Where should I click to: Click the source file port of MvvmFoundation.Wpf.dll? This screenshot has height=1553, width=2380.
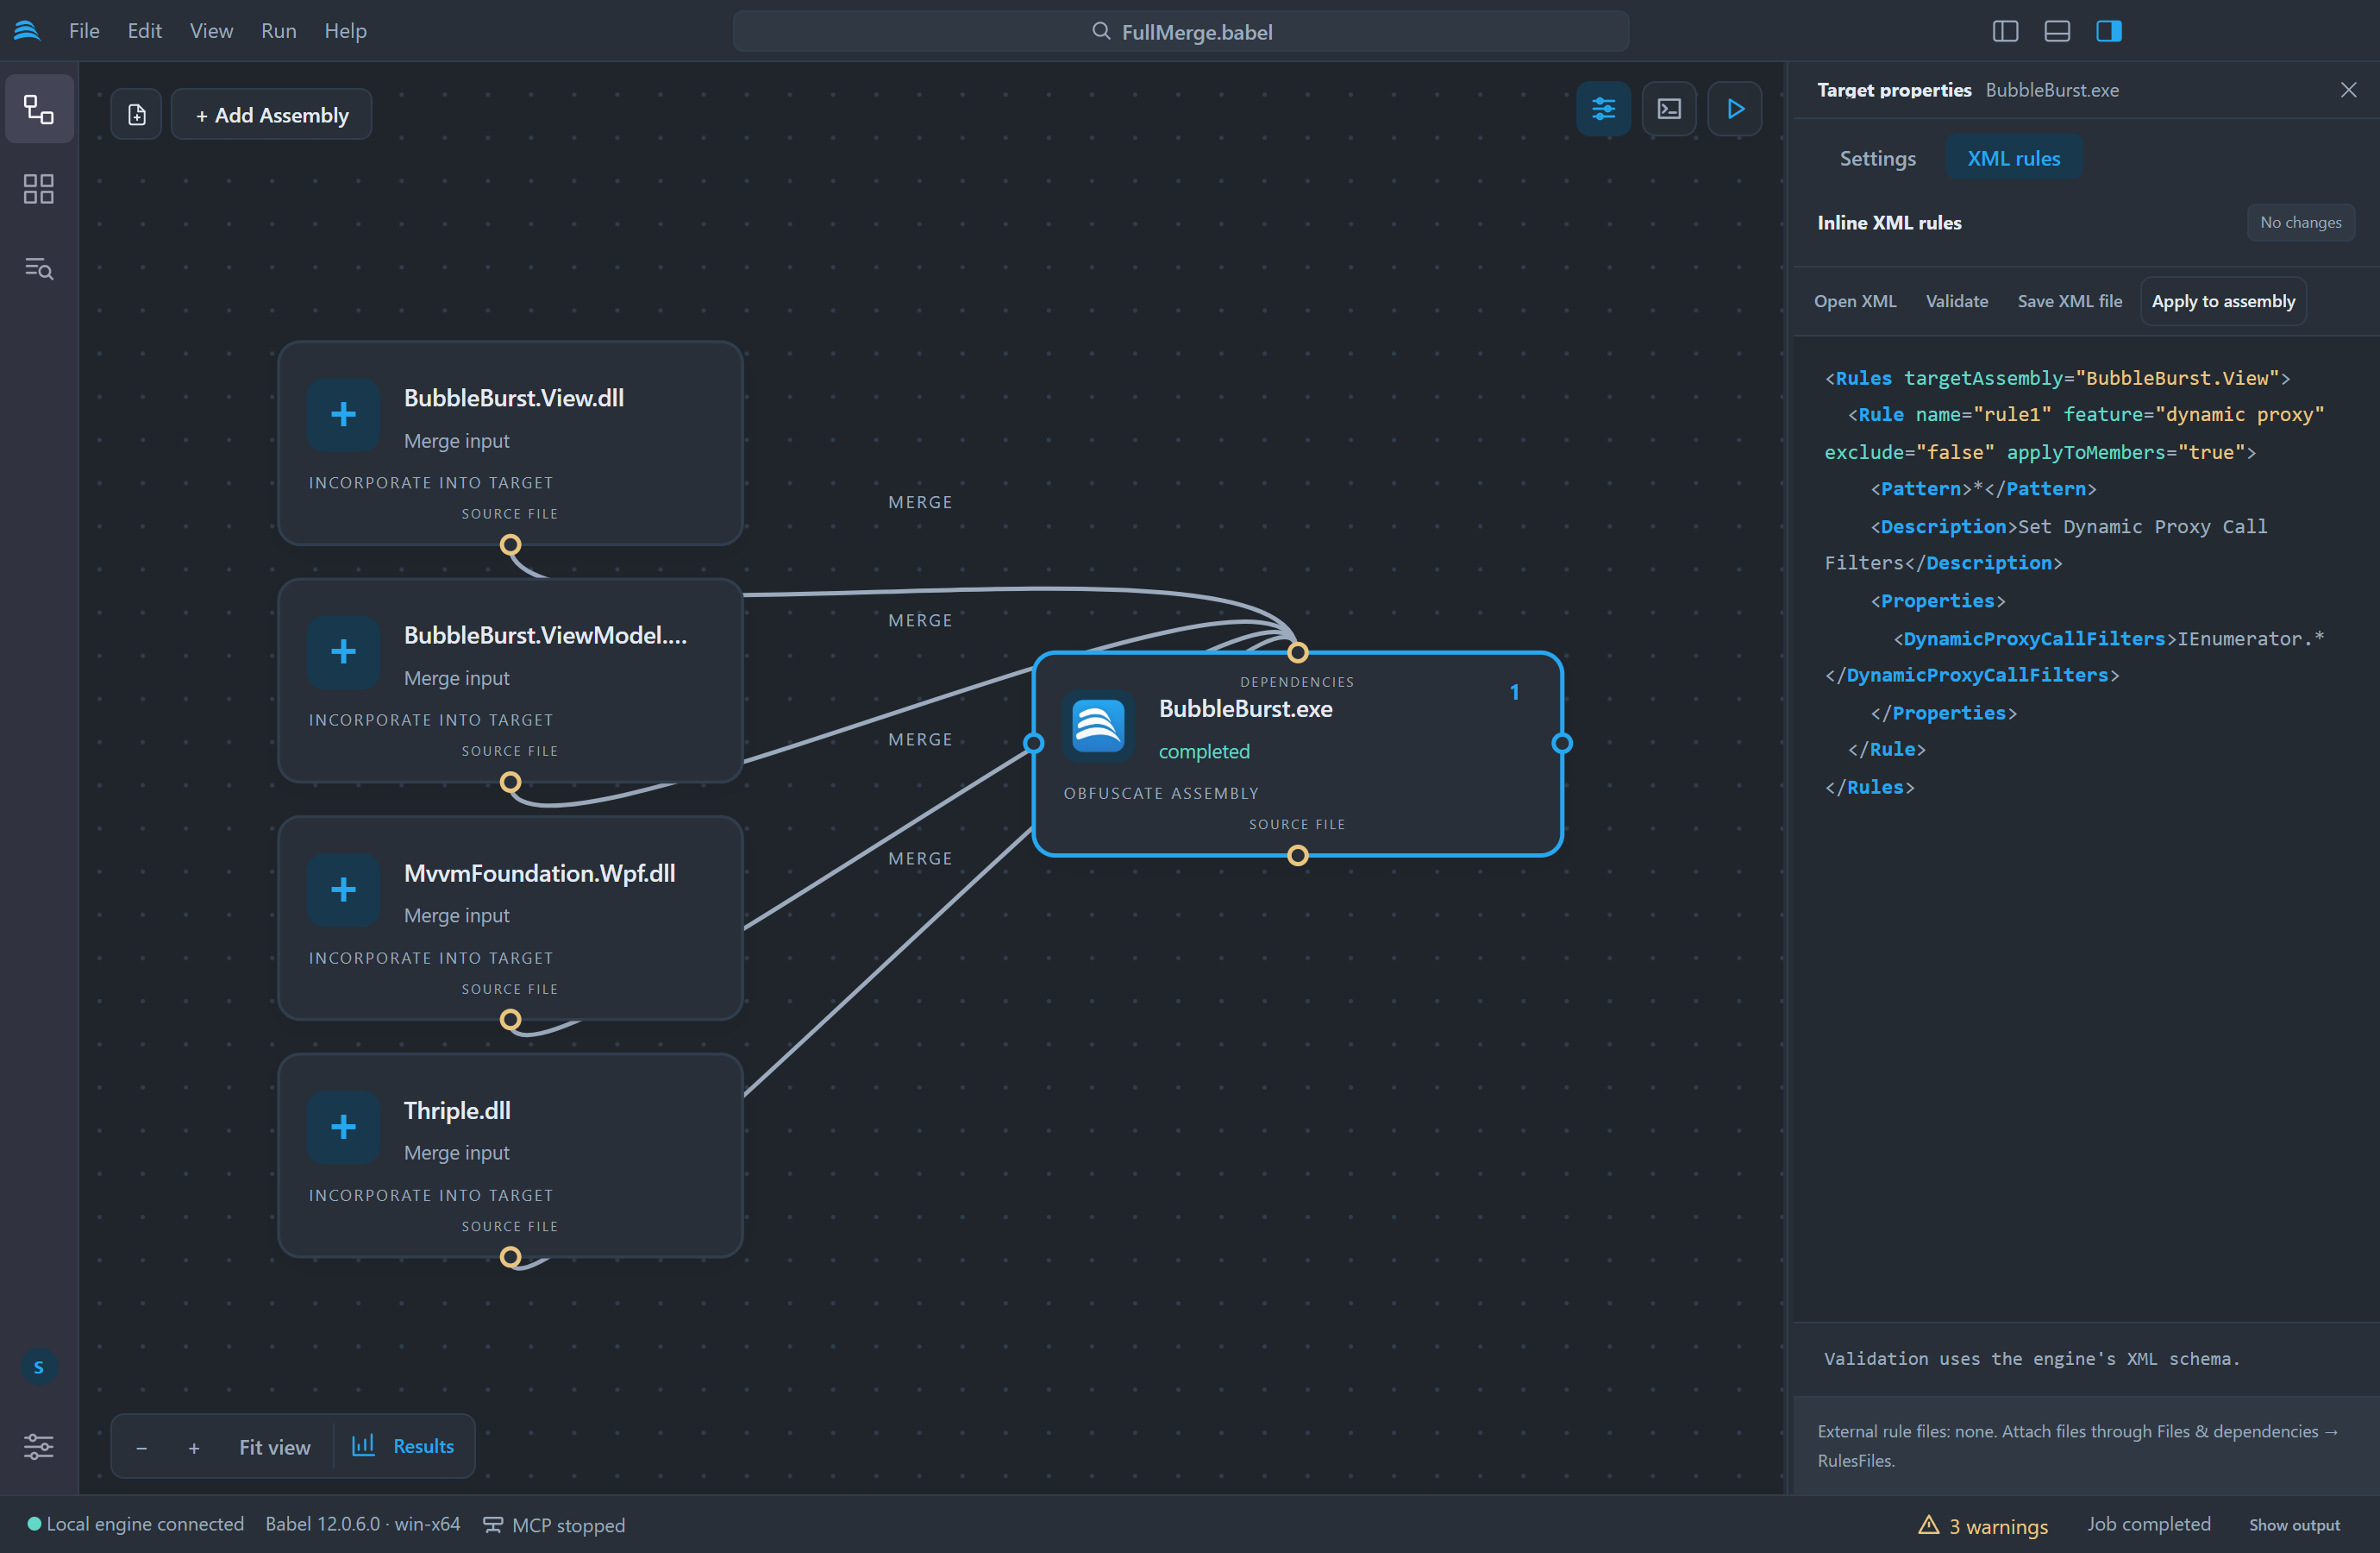pos(510,1020)
